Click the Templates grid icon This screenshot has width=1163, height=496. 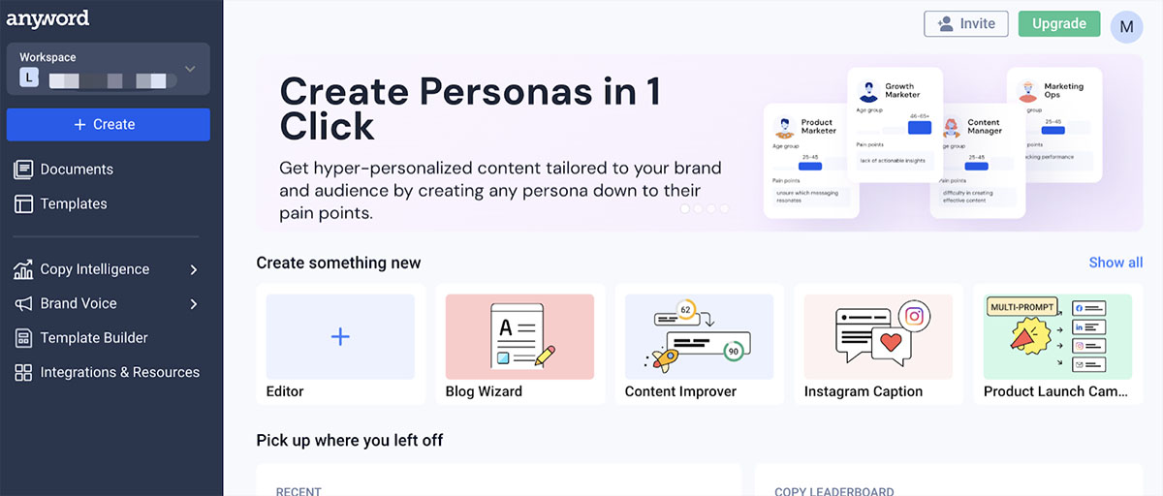(24, 204)
